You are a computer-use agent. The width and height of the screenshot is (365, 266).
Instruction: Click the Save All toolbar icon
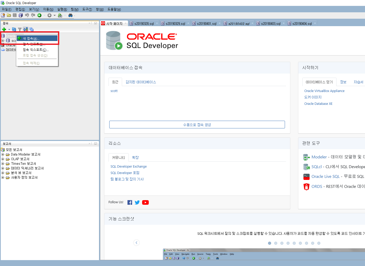[21, 15]
